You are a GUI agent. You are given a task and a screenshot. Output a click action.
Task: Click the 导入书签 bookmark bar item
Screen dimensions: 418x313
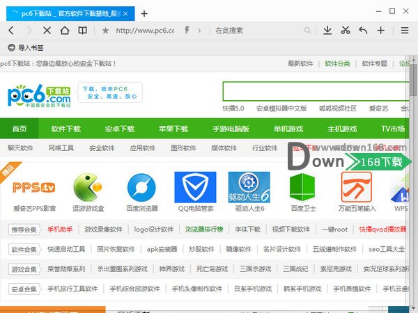26,48
